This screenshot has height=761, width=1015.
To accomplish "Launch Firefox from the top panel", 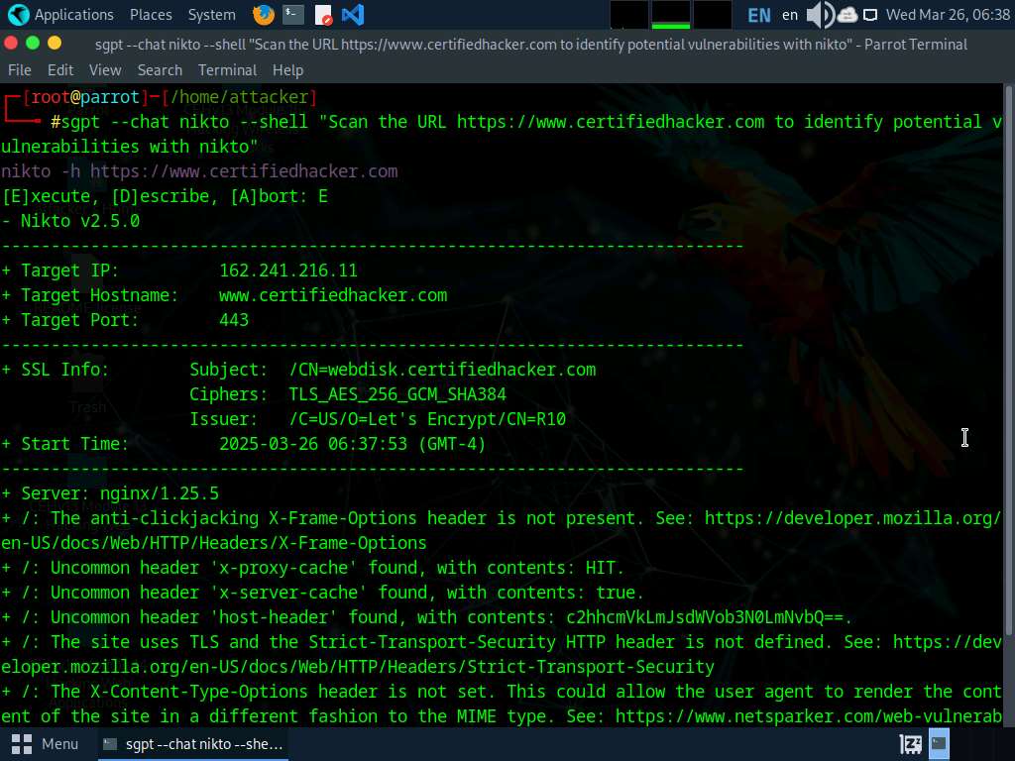I will point(263,15).
